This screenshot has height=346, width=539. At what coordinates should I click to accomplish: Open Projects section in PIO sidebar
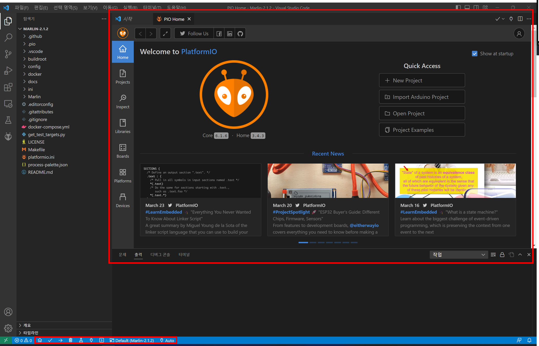(123, 77)
